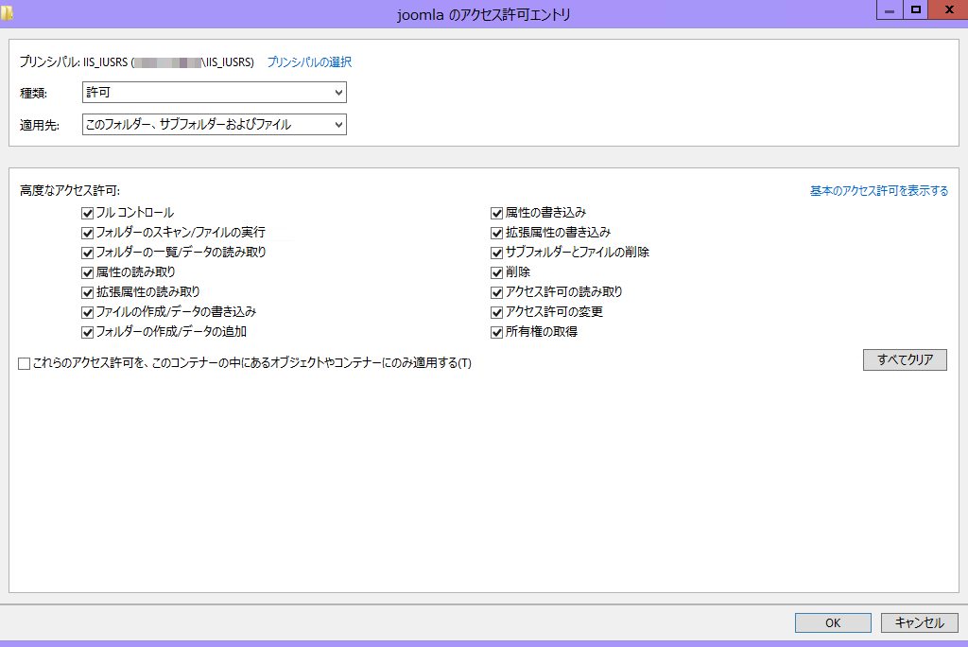The height and width of the screenshot is (647, 968).
Task: Close the joomla permission entry window
Action: (x=949, y=9)
